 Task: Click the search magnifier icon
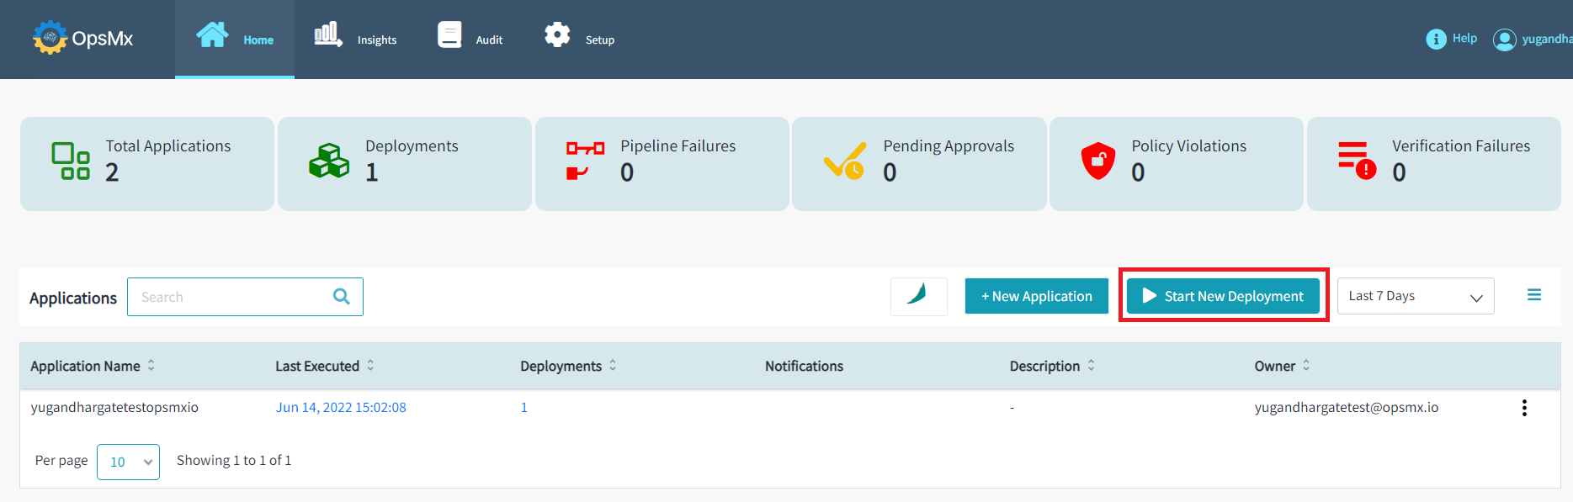(342, 297)
